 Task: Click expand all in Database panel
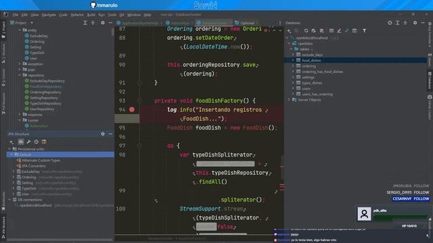(x=397, y=23)
